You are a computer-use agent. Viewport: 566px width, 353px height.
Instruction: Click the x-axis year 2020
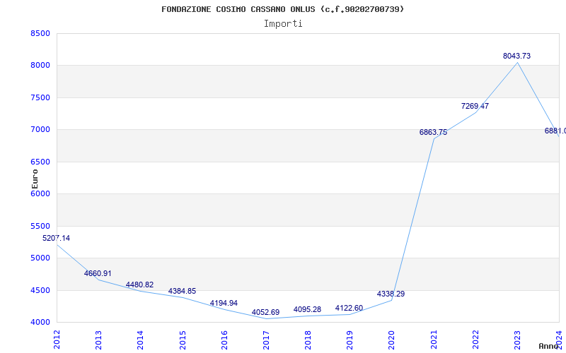(x=392, y=340)
